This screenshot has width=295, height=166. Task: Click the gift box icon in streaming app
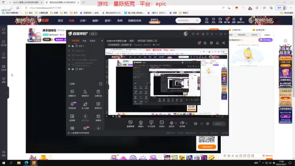[x=199, y=43]
